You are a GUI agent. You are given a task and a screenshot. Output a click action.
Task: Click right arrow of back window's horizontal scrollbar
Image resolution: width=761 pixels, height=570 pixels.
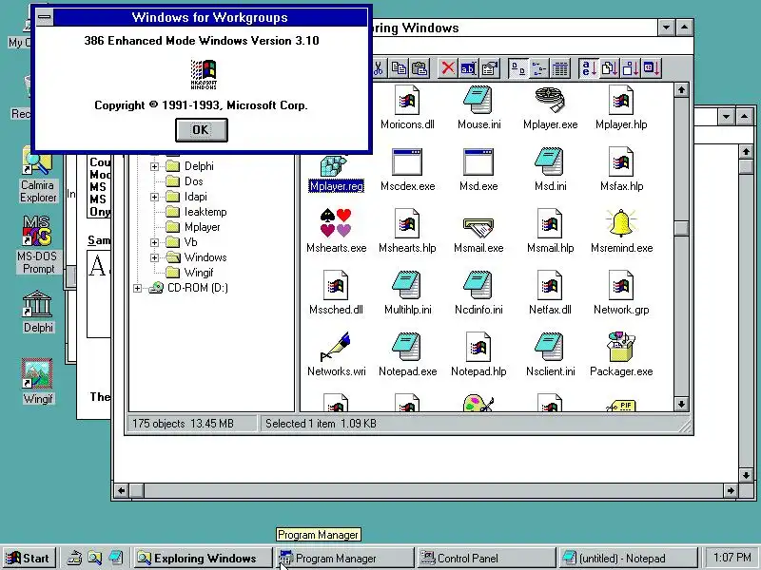731,490
